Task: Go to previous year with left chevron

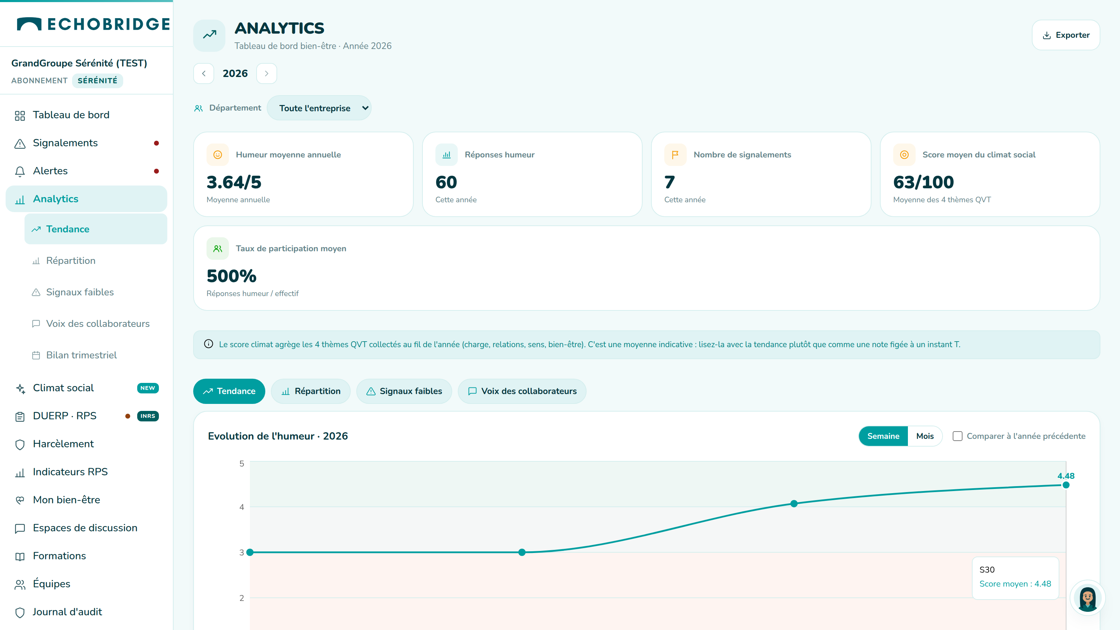Action: pyautogui.click(x=203, y=73)
